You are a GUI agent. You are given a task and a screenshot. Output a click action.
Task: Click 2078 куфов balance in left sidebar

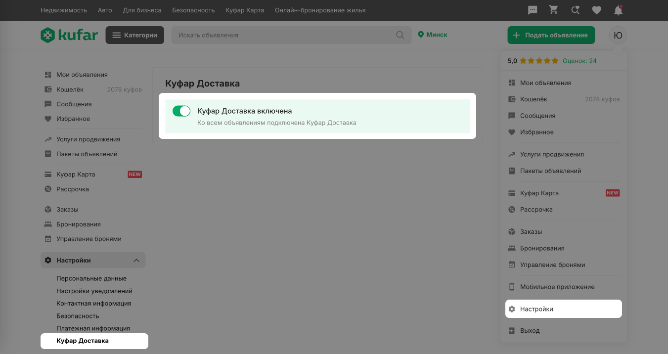124,89
